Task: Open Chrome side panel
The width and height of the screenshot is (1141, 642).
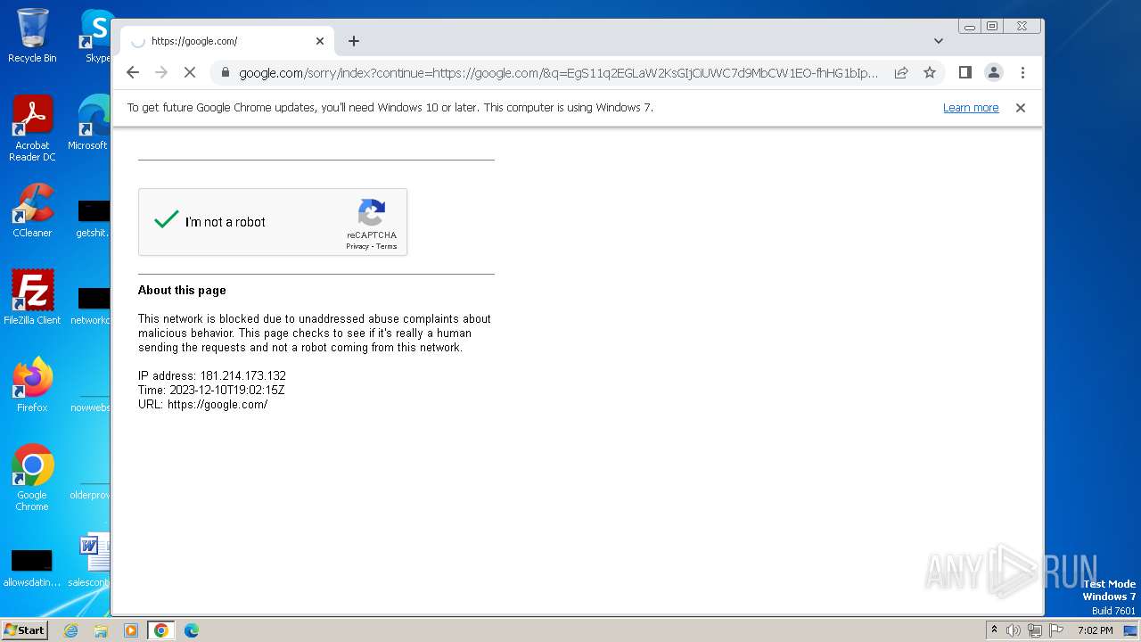Action: tap(965, 72)
